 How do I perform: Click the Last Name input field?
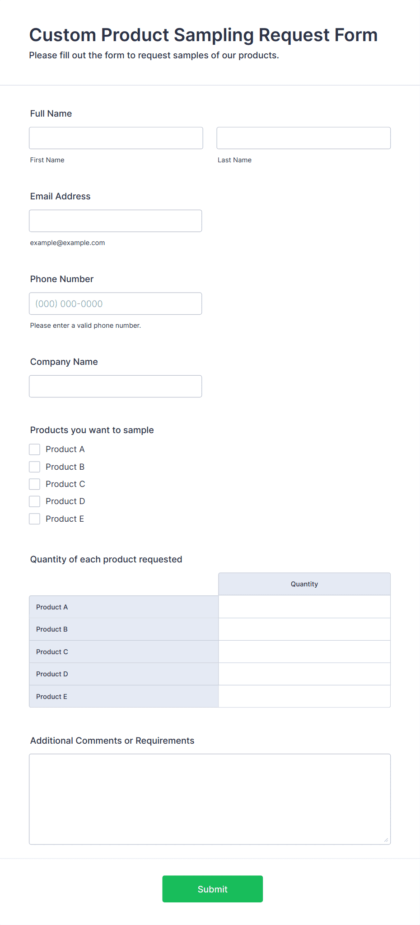tap(303, 138)
